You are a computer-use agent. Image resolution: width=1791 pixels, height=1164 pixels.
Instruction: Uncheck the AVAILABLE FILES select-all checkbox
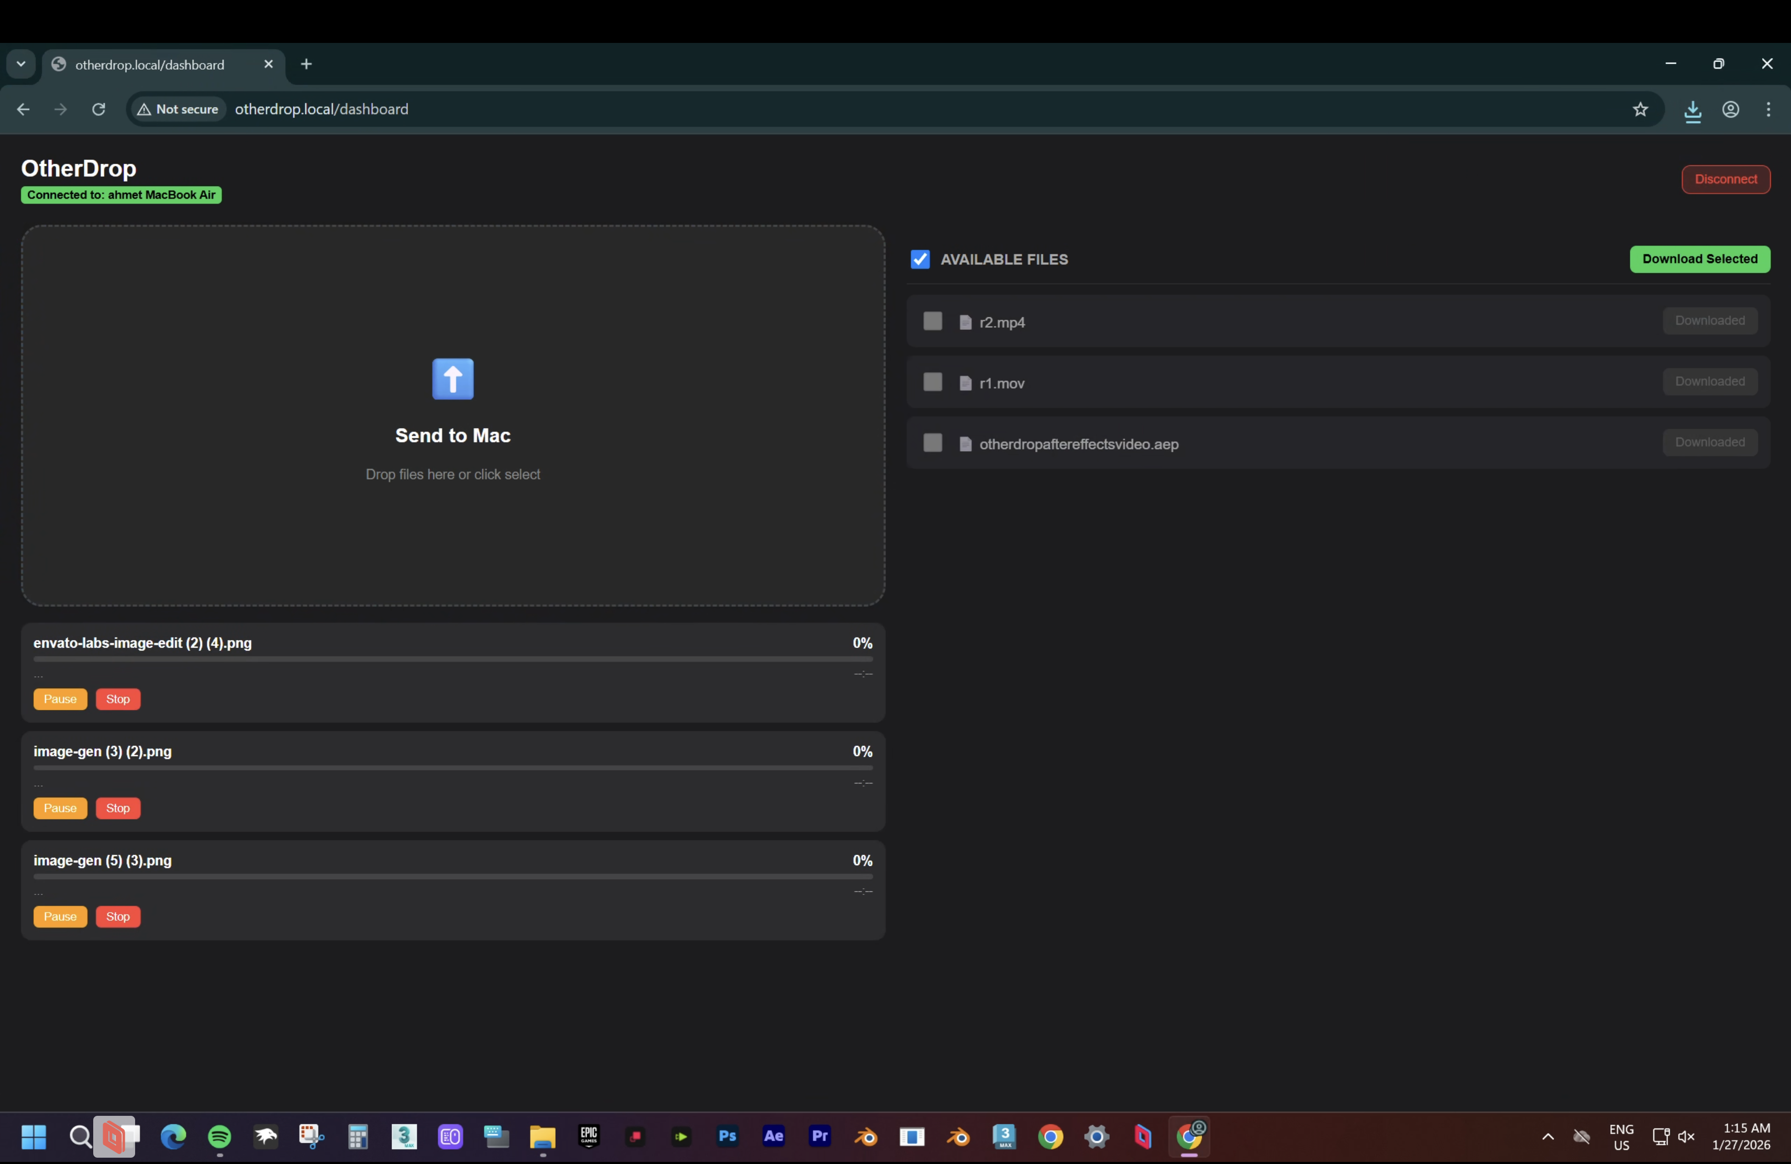920,260
